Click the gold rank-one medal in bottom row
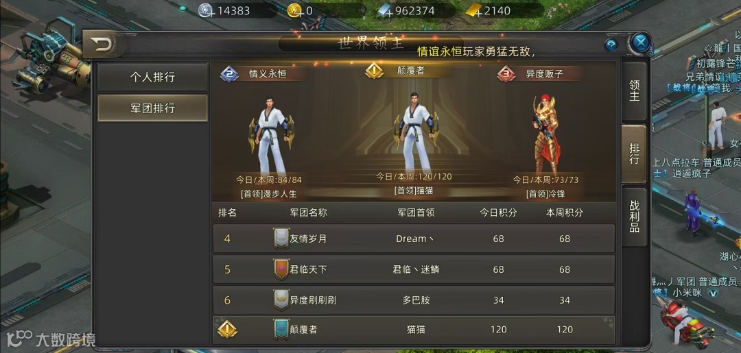The image size is (741, 353). point(227,329)
